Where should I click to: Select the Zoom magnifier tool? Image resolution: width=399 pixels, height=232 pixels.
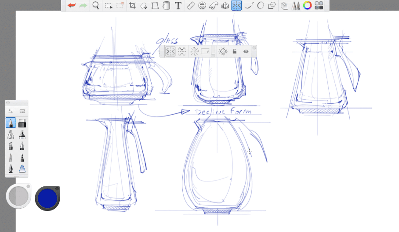click(x=95, y=5)
